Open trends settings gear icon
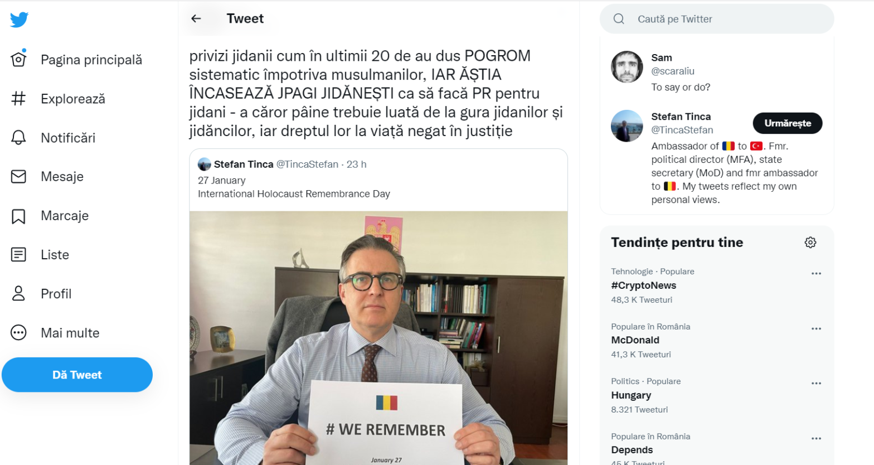Image resolution: width=874 pixels, height=465 pixels. tap(810, 243)
